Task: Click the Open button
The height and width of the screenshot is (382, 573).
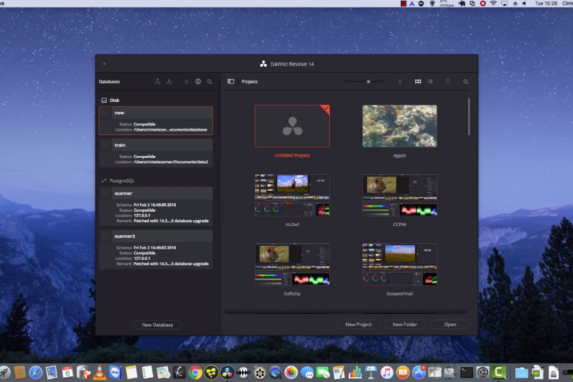Action: [450, 325]
